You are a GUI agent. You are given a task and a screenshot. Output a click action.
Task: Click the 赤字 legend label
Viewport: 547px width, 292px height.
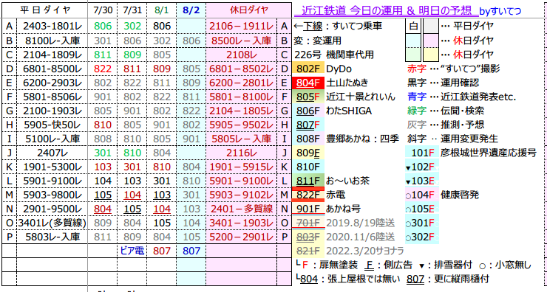click(x=416, y=69)
